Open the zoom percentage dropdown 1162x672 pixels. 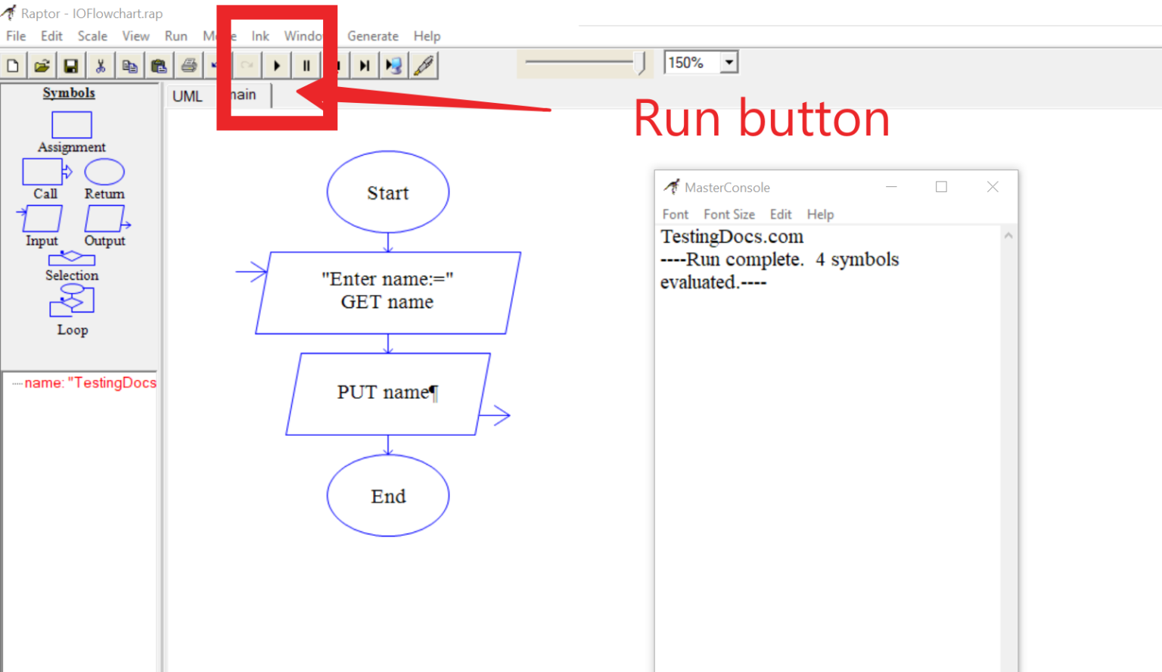[728, 62]
